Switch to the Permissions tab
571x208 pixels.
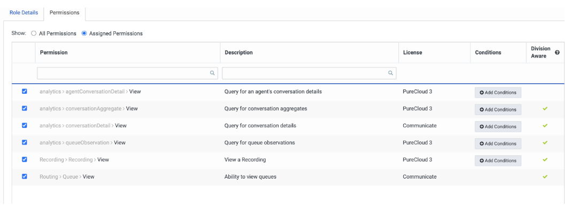[x=65, y=13]
